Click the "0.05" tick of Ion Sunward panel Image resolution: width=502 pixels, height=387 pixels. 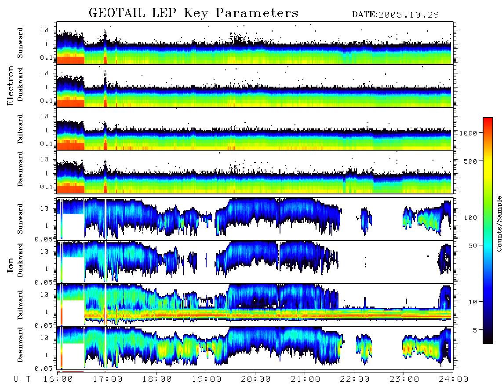coord(43,239)
